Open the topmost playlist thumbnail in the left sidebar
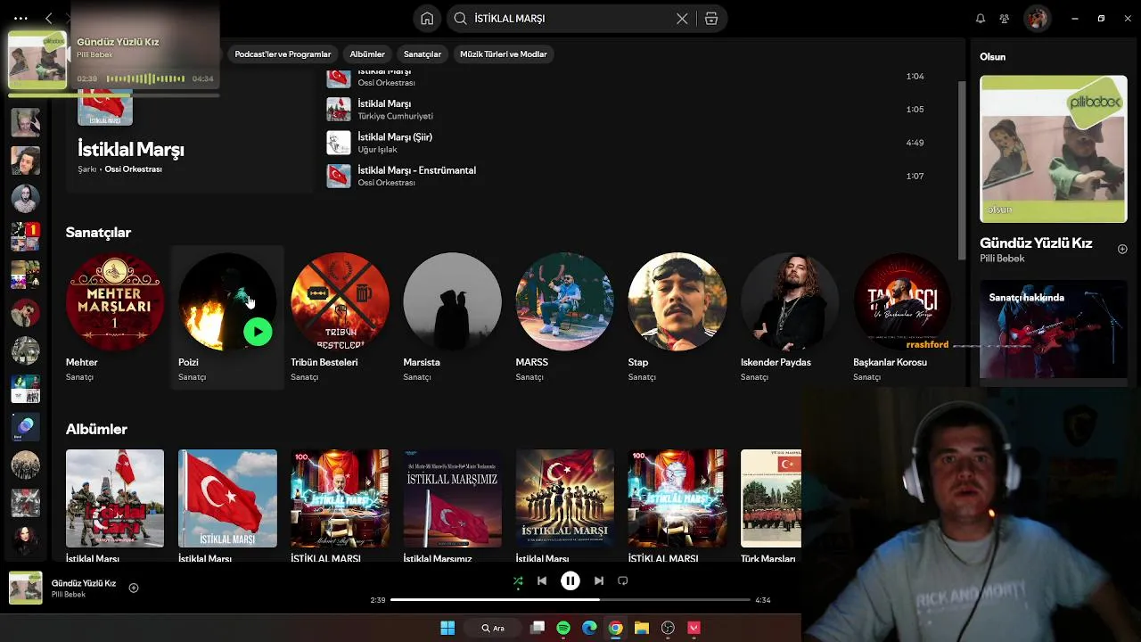The width and height of the screenshot is (1141, 642). 25,122
